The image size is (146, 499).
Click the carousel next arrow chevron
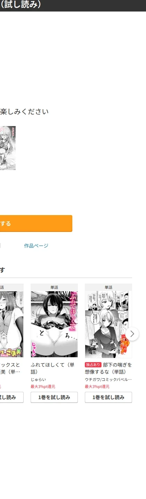(132, 333)
